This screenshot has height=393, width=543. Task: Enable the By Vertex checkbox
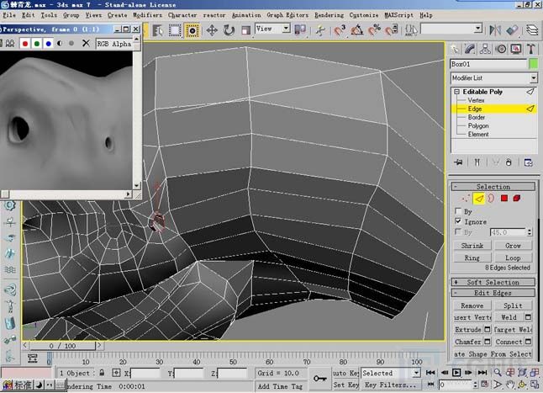click(x=457, y=211)
